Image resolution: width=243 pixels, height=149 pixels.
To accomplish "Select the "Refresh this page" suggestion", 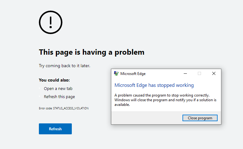I will (x=59, y=97).
